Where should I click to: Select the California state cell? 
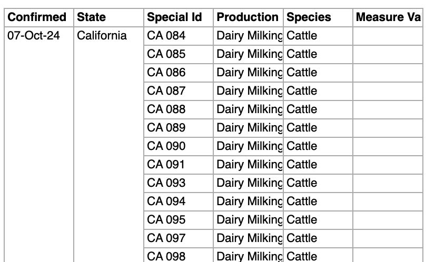102,36
